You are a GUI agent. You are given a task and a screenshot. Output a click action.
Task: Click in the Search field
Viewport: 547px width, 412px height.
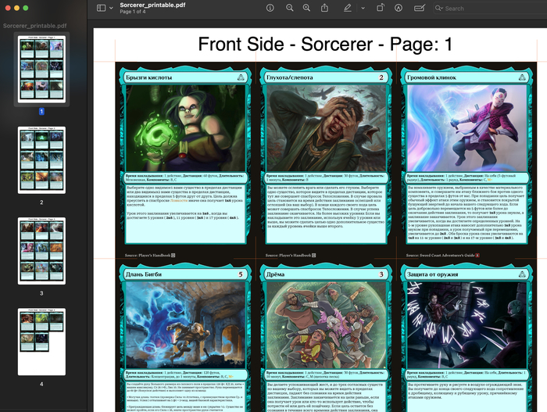477,9
